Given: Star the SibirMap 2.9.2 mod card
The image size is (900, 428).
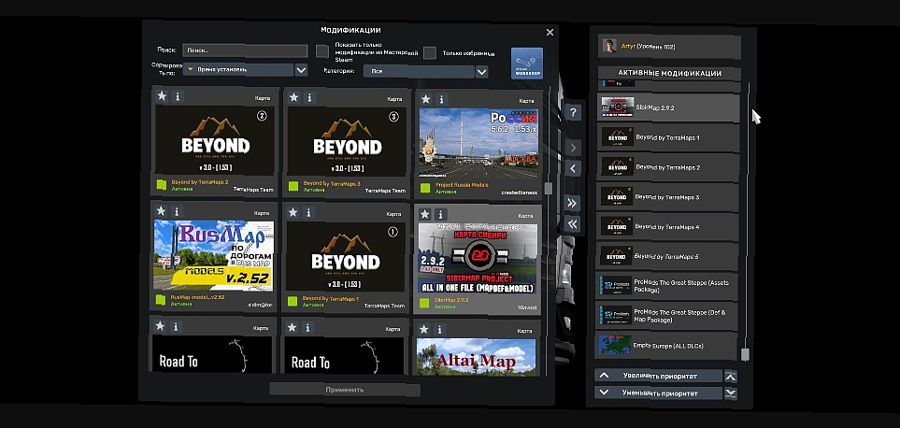Looking at the screenshot, I should (x=424, y=214).
